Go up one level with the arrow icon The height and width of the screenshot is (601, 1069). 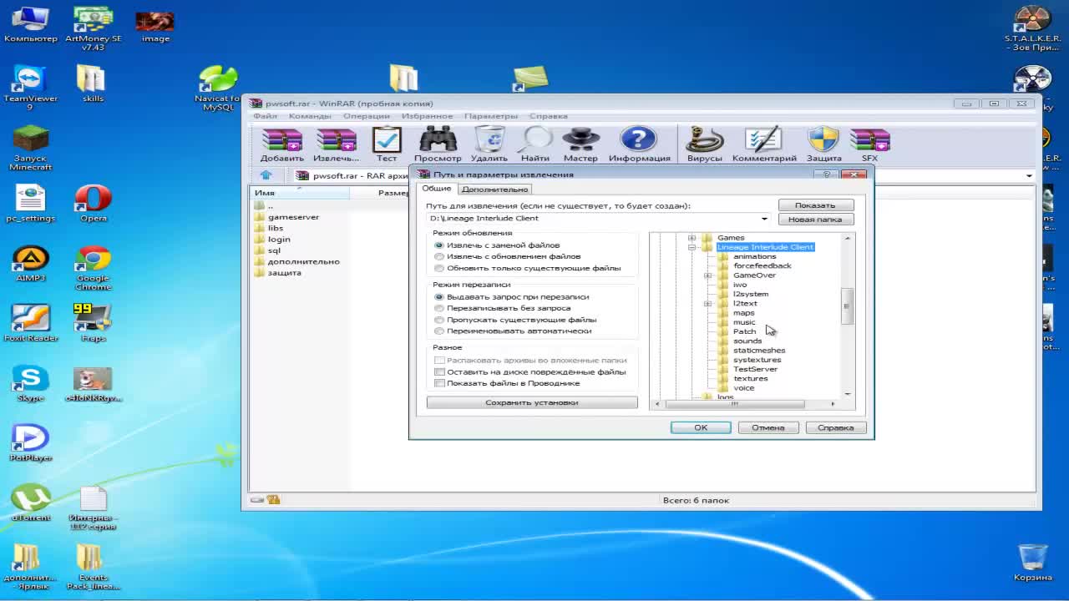coord(266,175)
